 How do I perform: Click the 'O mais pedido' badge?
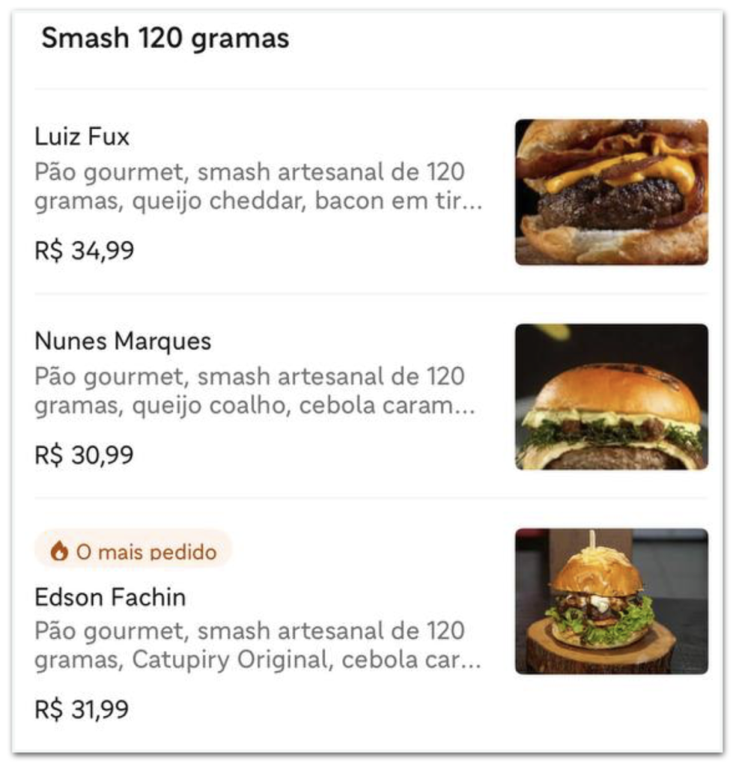(x=133, y=551)
